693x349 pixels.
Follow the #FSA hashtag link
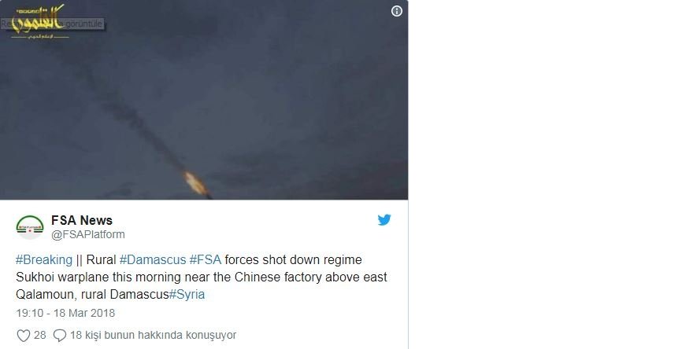click(x=205, y=260)
